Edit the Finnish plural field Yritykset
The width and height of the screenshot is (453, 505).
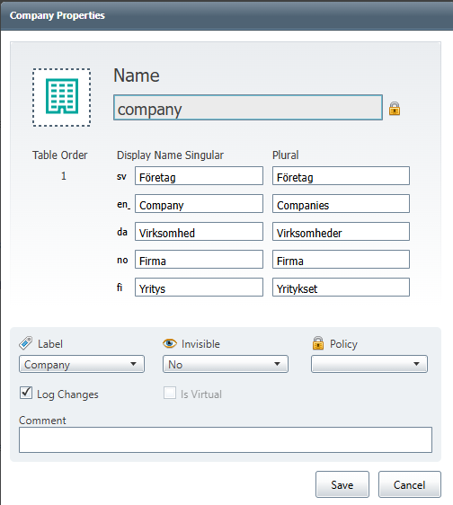pyautogui.click(x=341, y=288)
